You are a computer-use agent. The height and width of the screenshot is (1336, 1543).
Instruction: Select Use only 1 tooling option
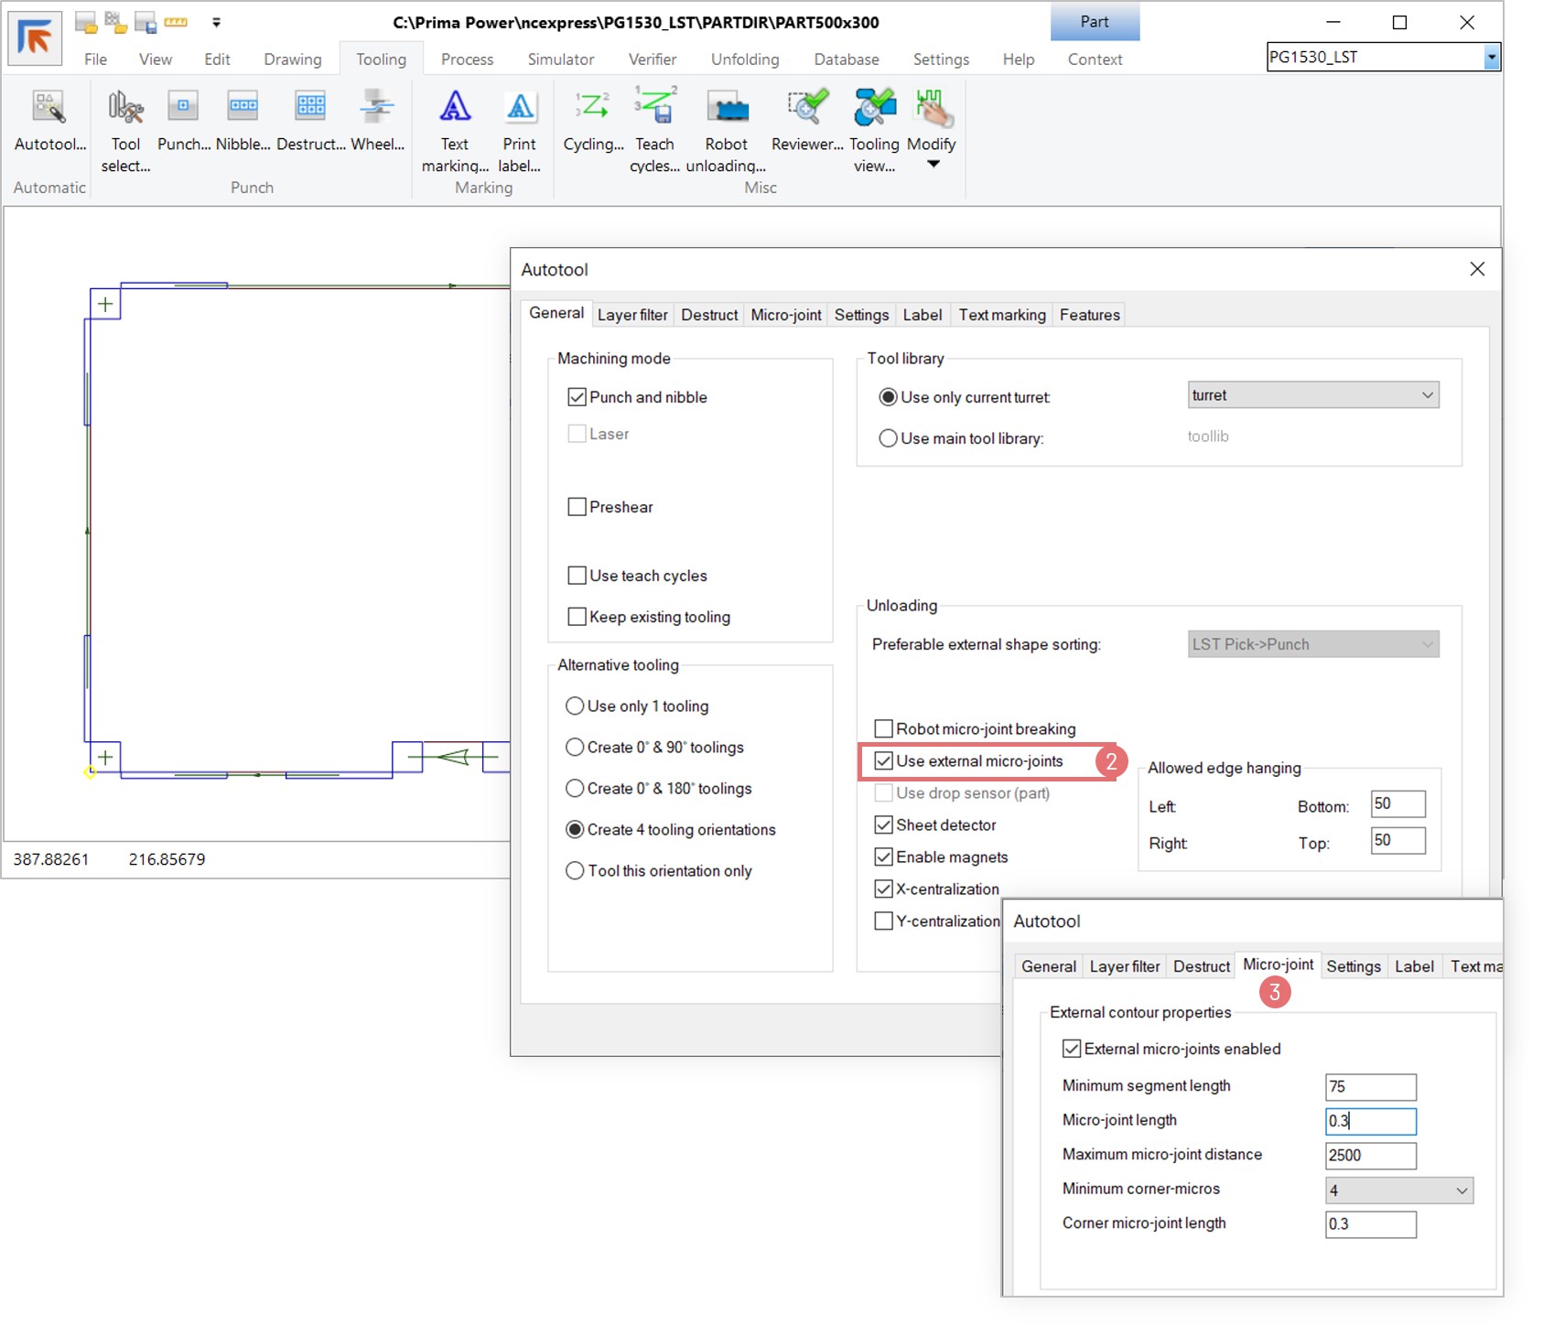coord(575,706)
